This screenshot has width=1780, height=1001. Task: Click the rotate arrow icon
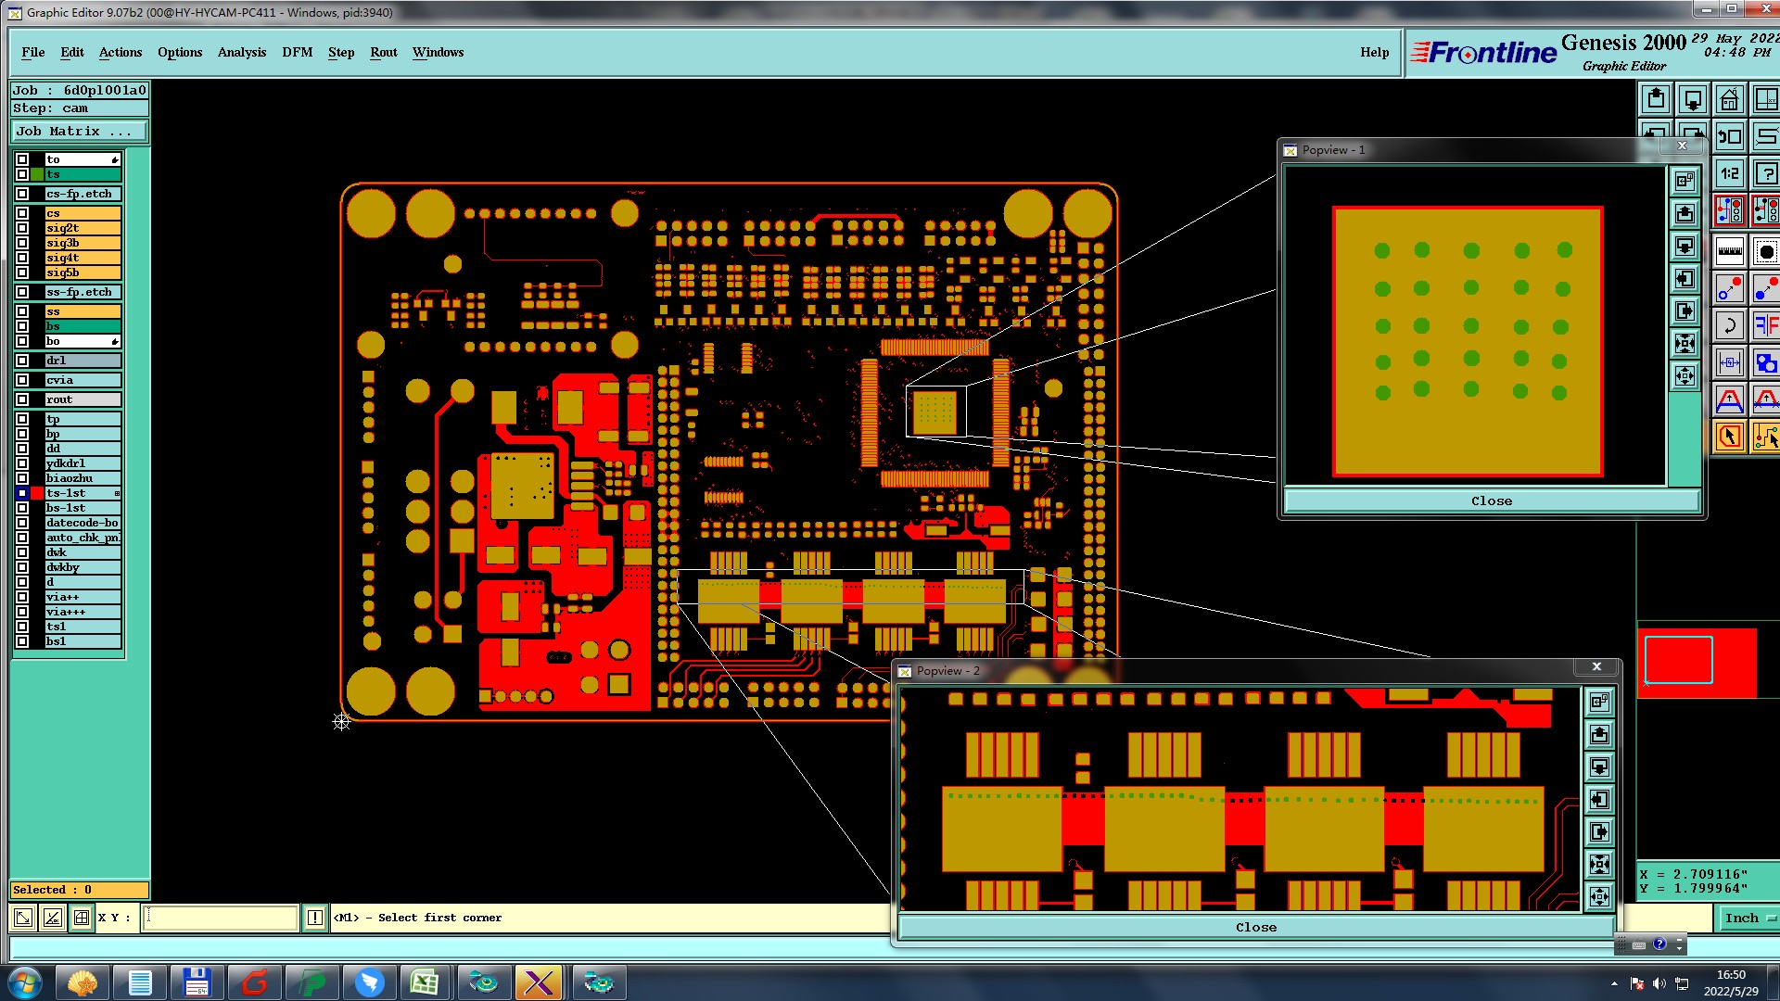pyautogui.click(x=1729, y=325)
